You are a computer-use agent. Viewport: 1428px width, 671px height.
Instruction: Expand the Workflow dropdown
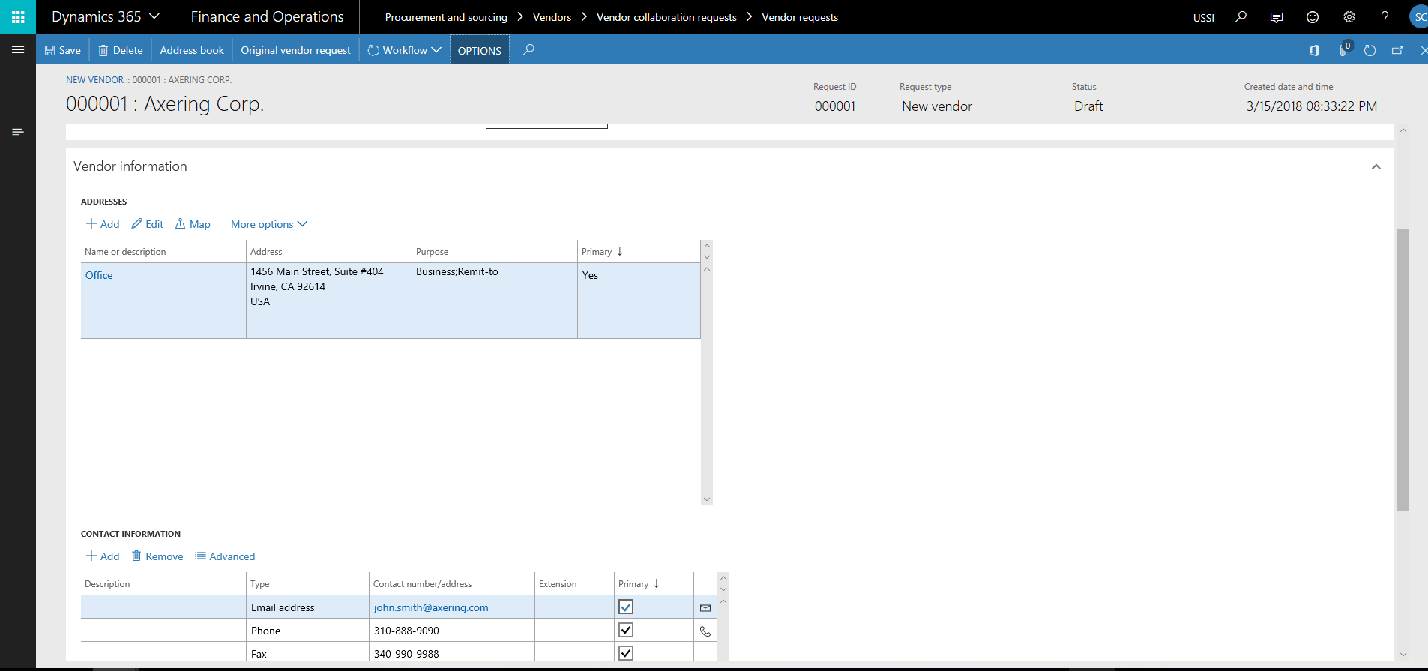[x=404, y=50]
